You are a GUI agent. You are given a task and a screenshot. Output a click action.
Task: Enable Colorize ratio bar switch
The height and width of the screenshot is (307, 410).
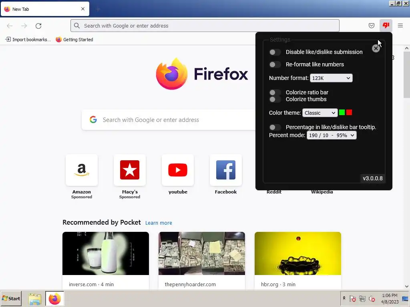point(275,92)
